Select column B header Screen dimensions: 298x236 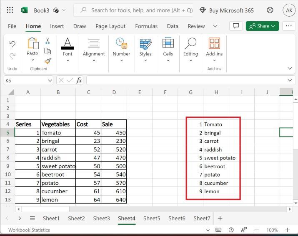(58, 92)
